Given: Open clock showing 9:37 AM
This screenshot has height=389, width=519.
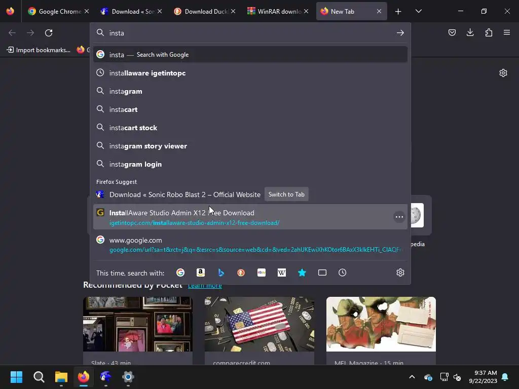Looking at the screenshot, I should click(x=483, y=377).
